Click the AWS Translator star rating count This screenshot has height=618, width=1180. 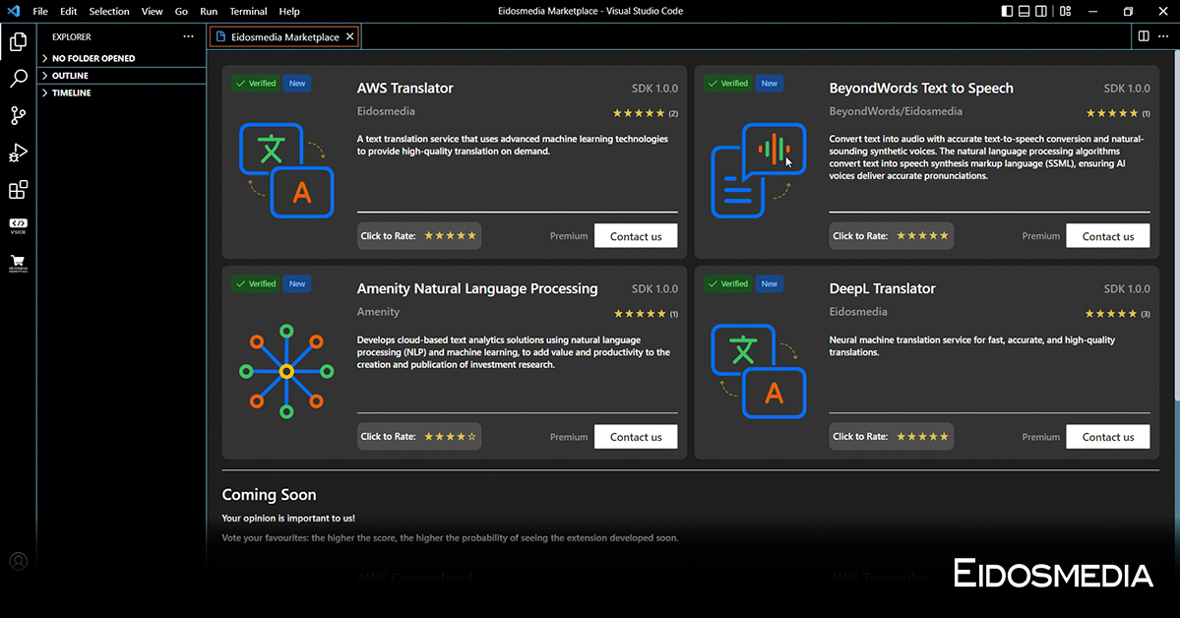(673, 114)
